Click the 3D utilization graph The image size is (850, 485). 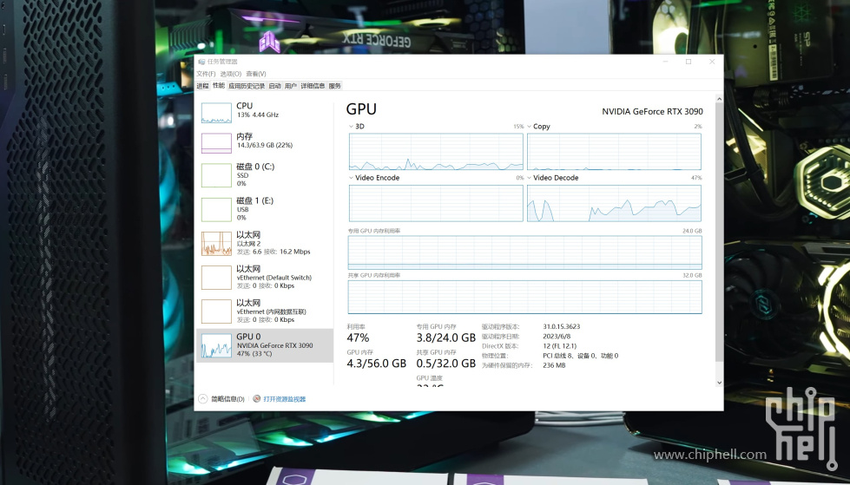click(x=436, y=152)
